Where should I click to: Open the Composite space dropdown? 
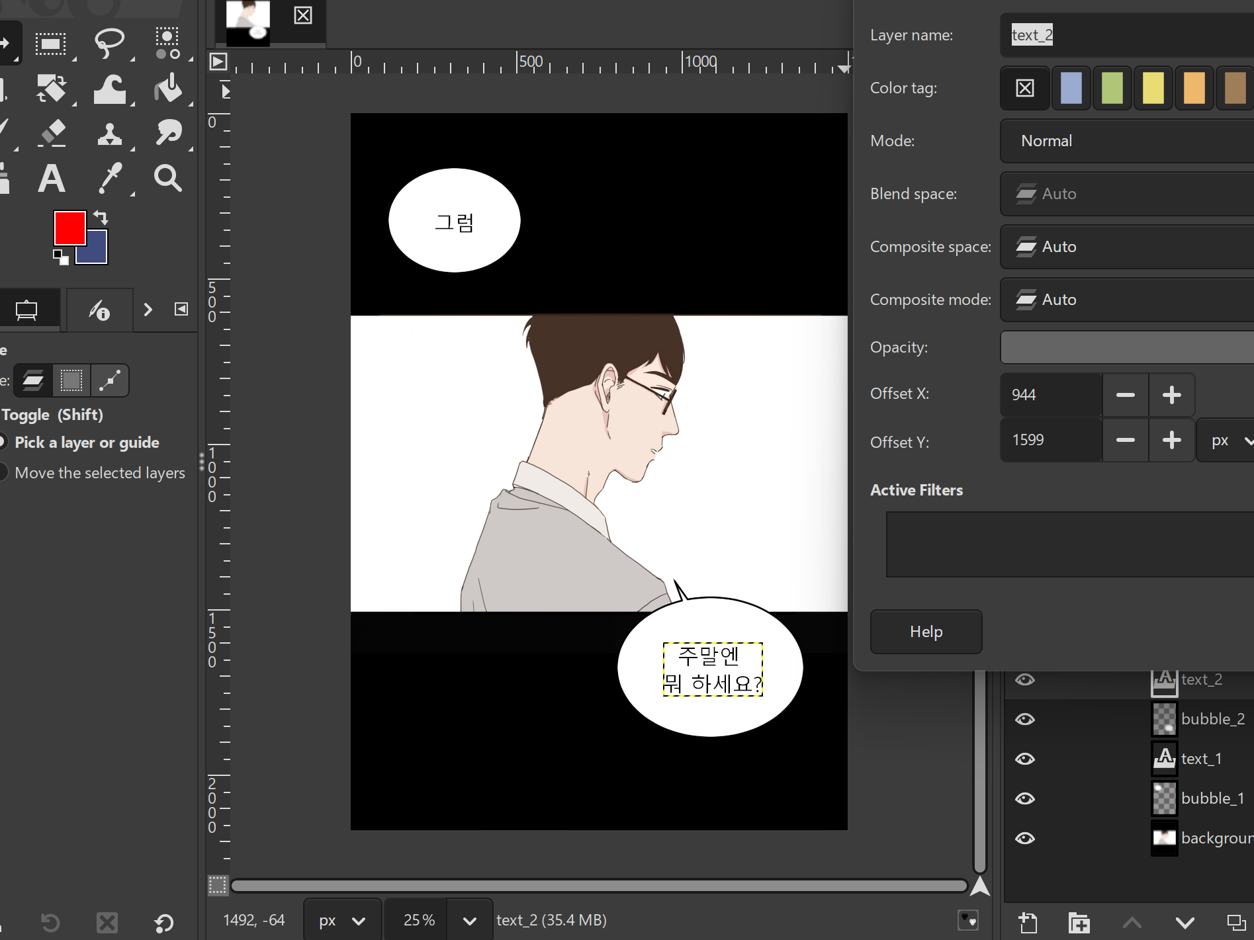1127,247
